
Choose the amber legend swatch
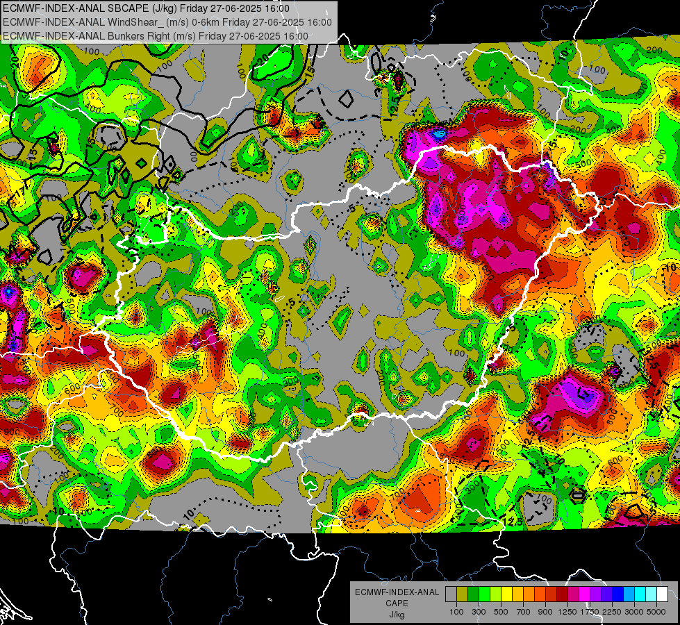coord(517,594)
